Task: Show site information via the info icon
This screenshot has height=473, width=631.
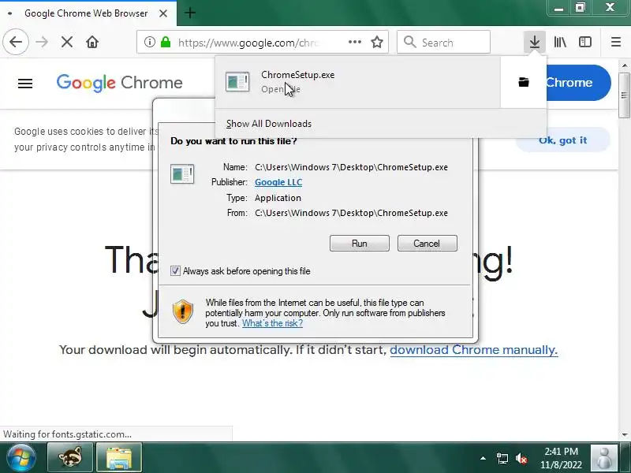Action: coord(149,42)
